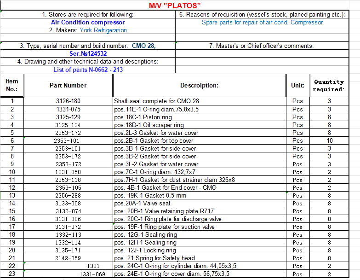Select the "Gasket for top cover" description cell

click(199, 140)
